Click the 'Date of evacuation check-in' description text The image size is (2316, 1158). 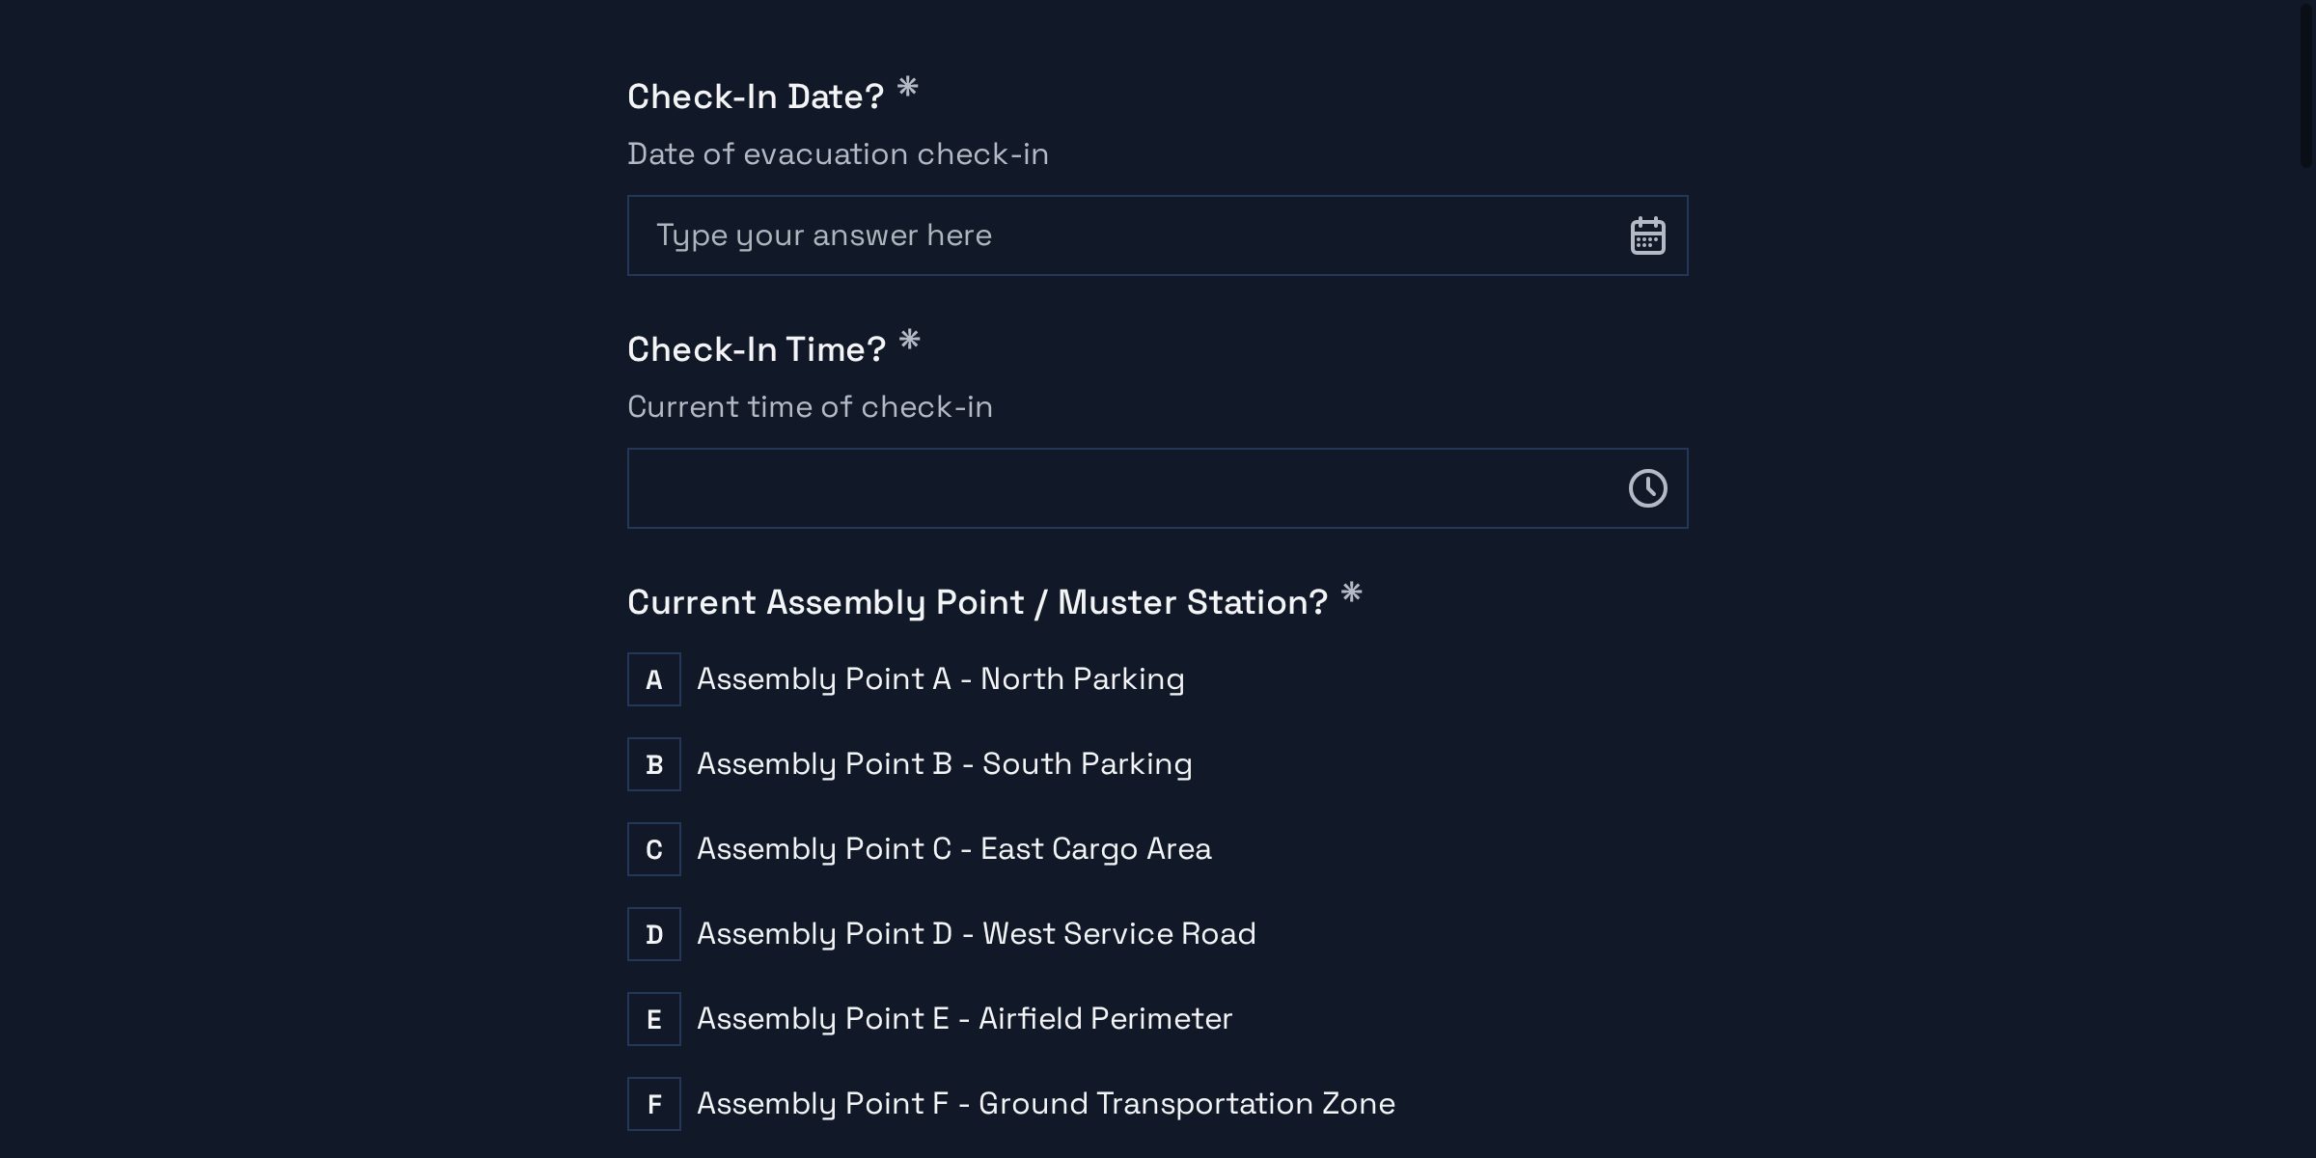pos(838,152)
